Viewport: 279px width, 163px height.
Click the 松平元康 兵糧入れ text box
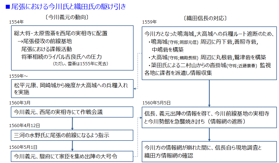[72, 89]
